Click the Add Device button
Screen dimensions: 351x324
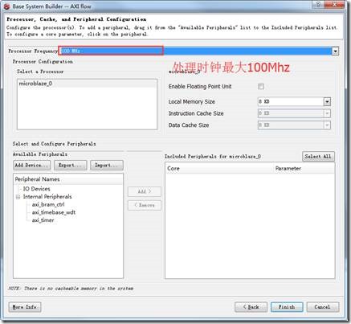tap(32, 165)
